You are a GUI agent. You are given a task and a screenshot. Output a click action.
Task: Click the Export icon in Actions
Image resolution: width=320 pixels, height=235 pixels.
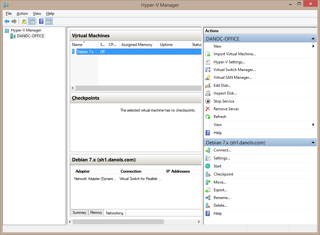[208, 190]
